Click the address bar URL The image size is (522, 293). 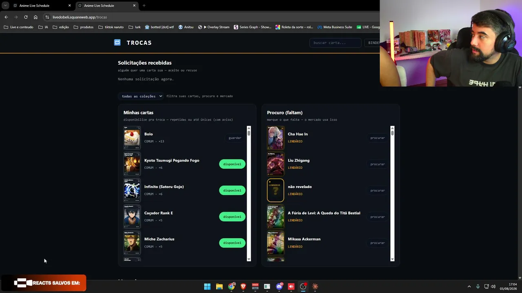tap(80, 17)
